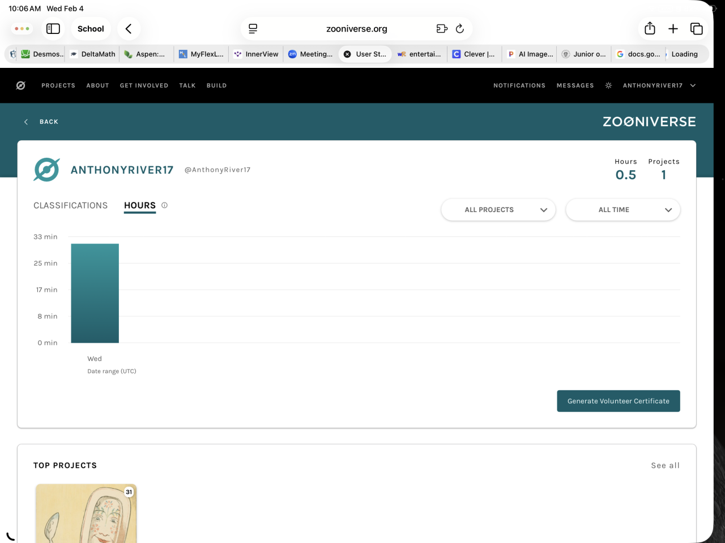Open GET INVOLVED in navigation

(x=144, y=85)
